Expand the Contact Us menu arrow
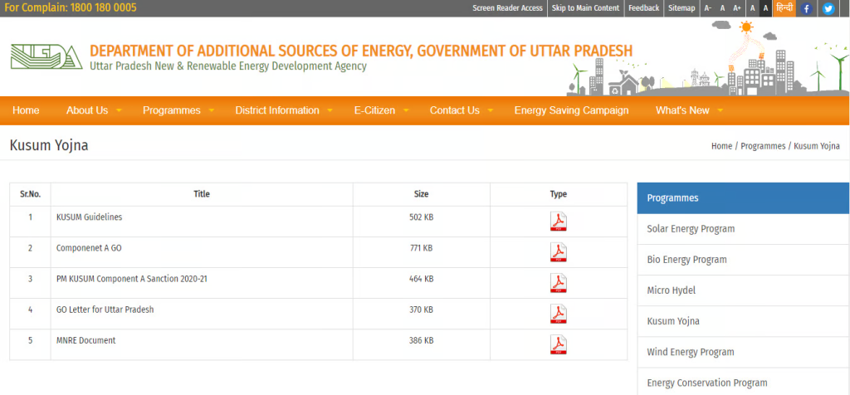 tap(490, 110)
